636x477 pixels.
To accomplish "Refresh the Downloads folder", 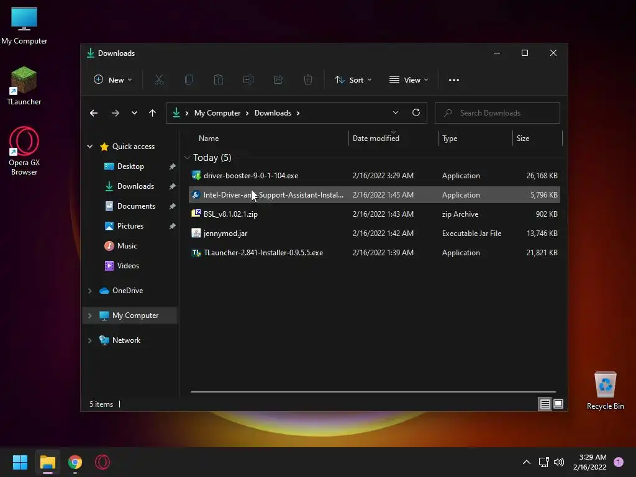I will (416, 113).
